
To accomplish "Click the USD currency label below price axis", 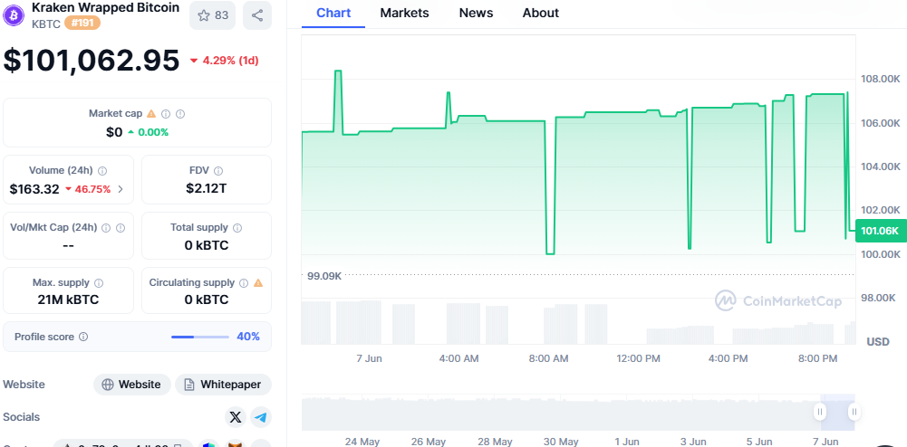I will 877,342.
